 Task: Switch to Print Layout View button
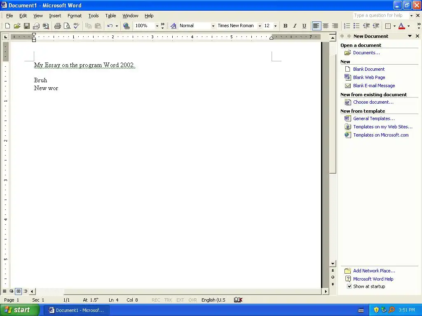coord(18,291)
